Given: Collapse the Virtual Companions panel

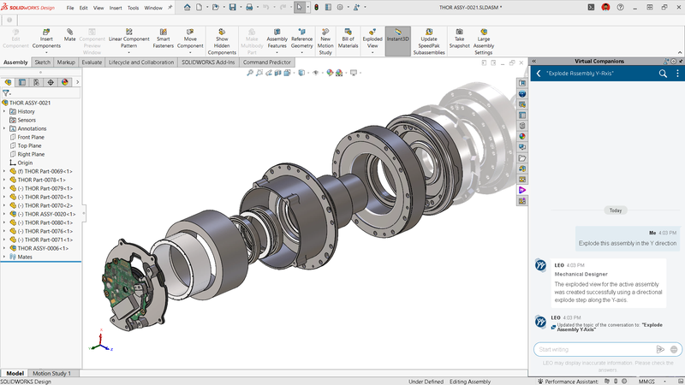Looking at the screenshot, I should (533, 61).
